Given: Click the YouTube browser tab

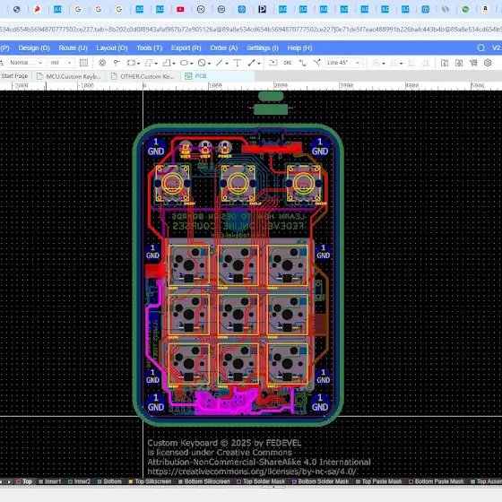Looking at the screenshot, I should pos(180,10).
